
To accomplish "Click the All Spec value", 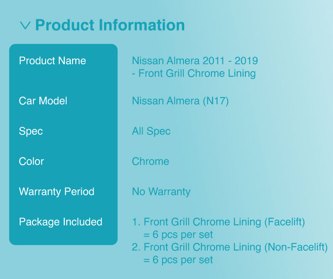I will tap(151, 131).
